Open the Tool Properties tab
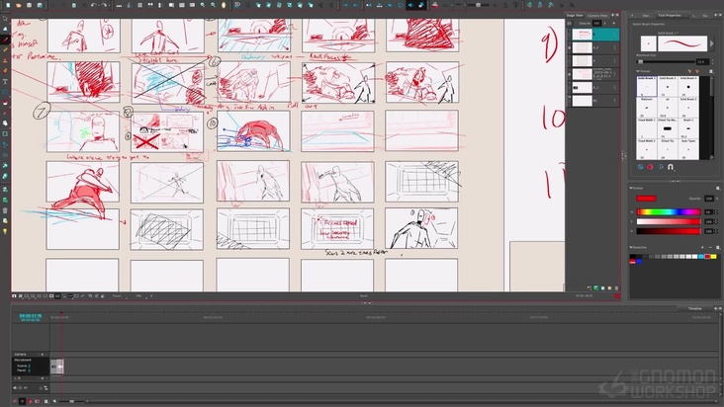 click(669, 15)
